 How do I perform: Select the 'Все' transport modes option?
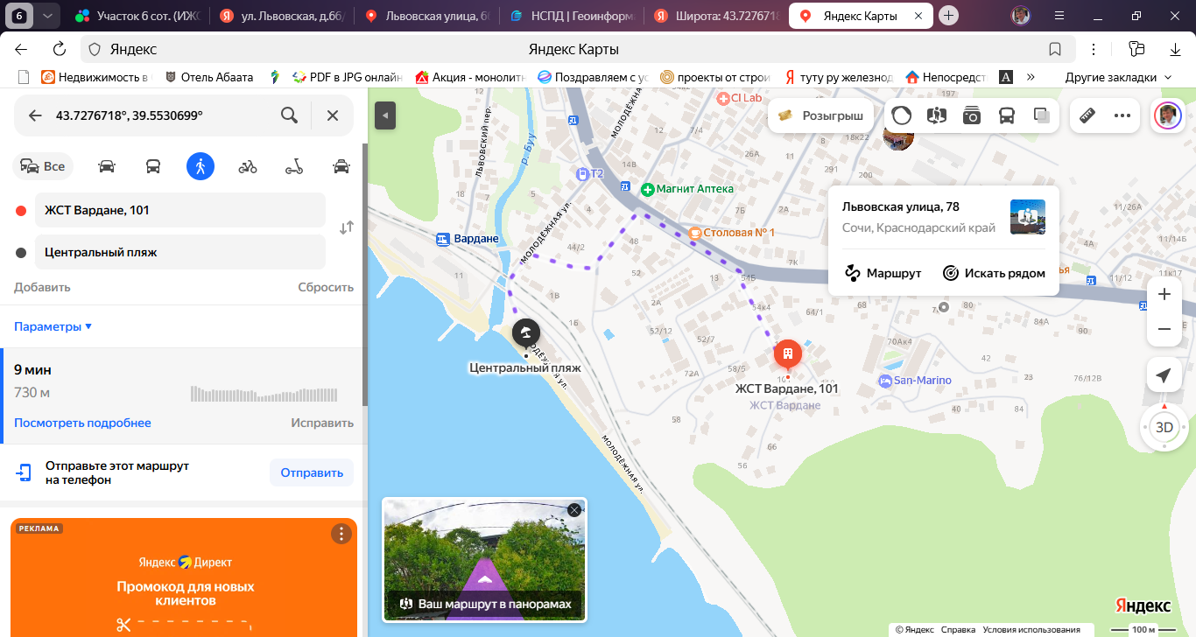click(43, 166)
